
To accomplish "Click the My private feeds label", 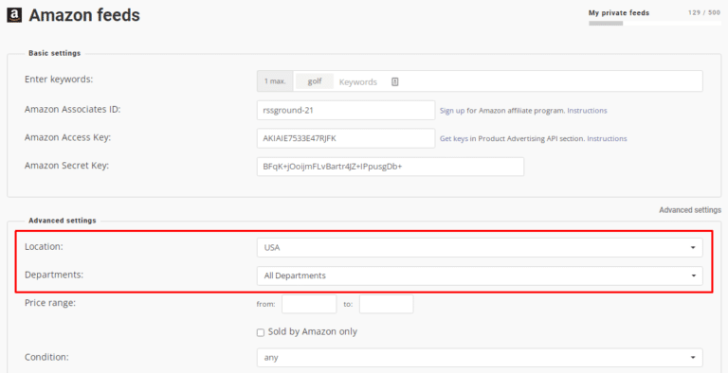I will pyautogui.click(x=619, y=12).
